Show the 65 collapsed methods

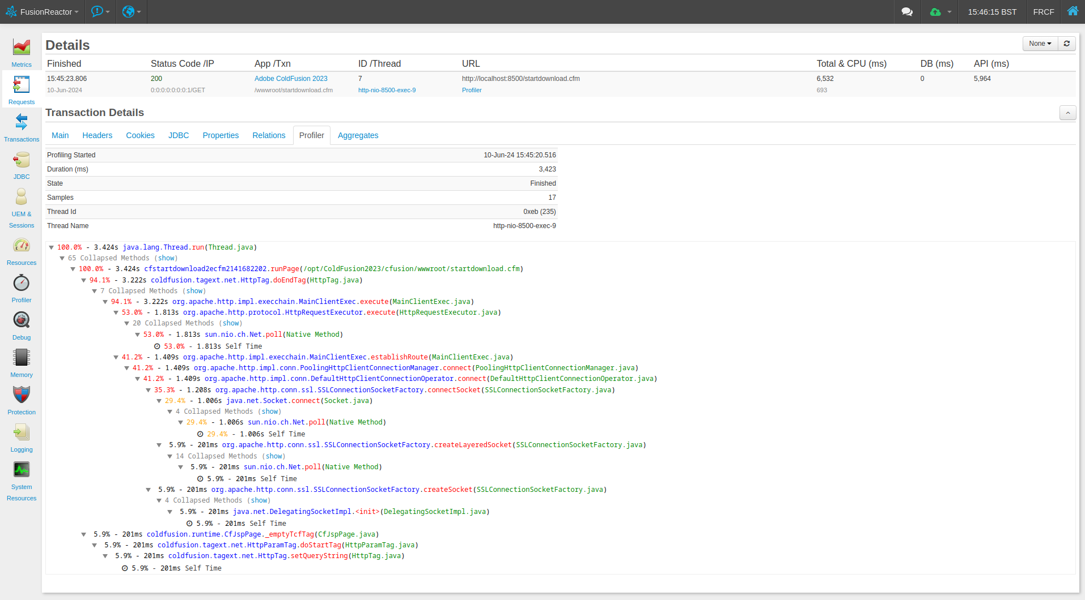click(166, 258)
